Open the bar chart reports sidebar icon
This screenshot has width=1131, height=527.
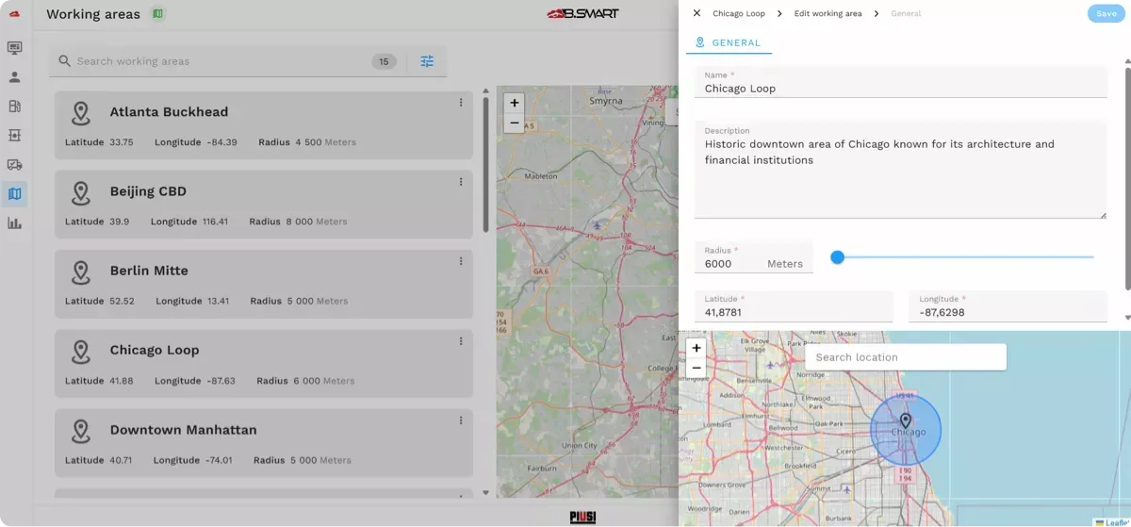pyautogui.click(x=14, y=223)
